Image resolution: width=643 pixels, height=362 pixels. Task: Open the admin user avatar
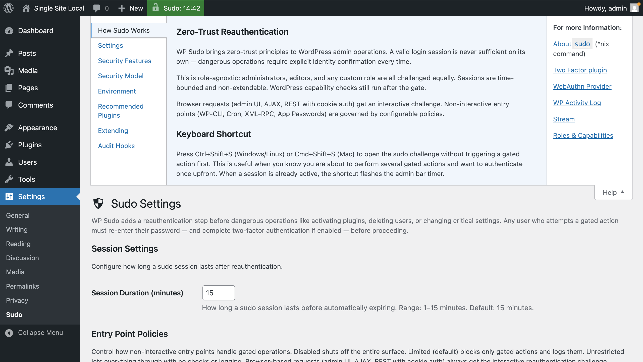[x=634, y=8]
